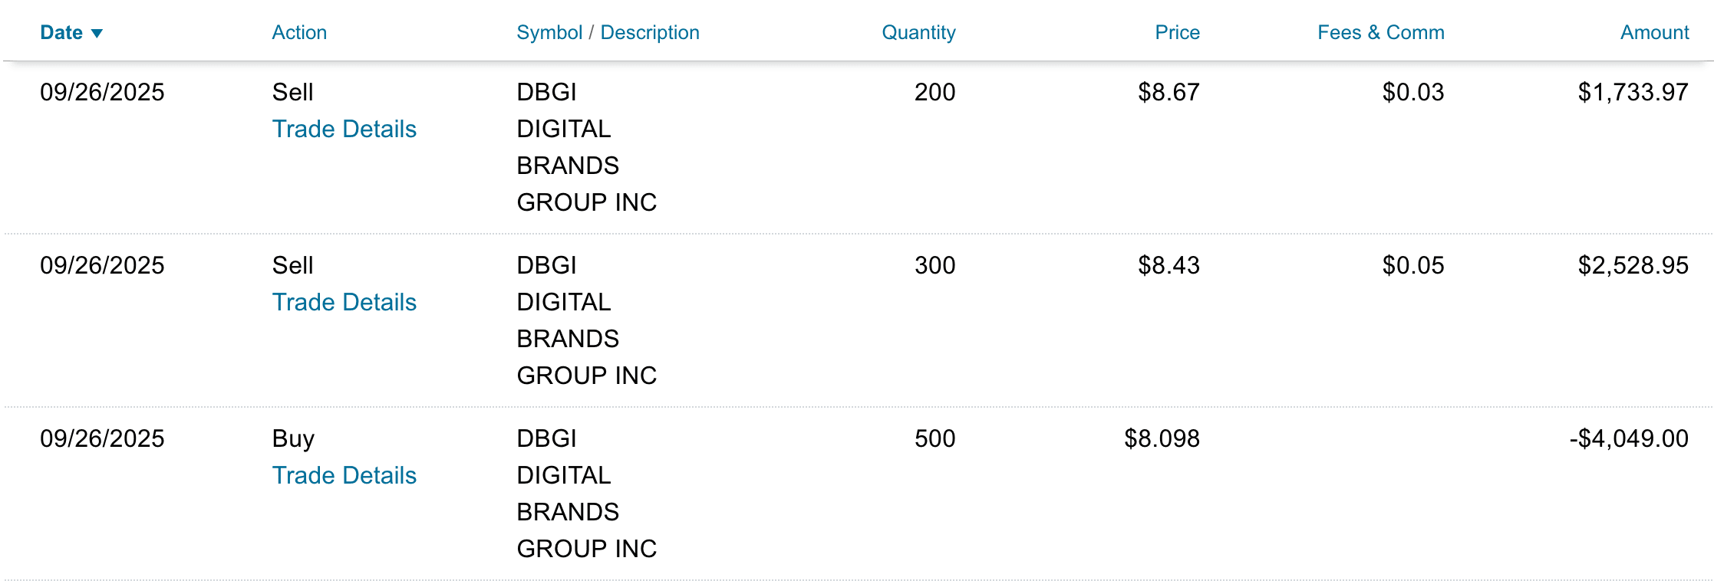Image resolution: width=1714 pixels, height=584 pixels.
Task: Click the Description column header
Action: 650,33
